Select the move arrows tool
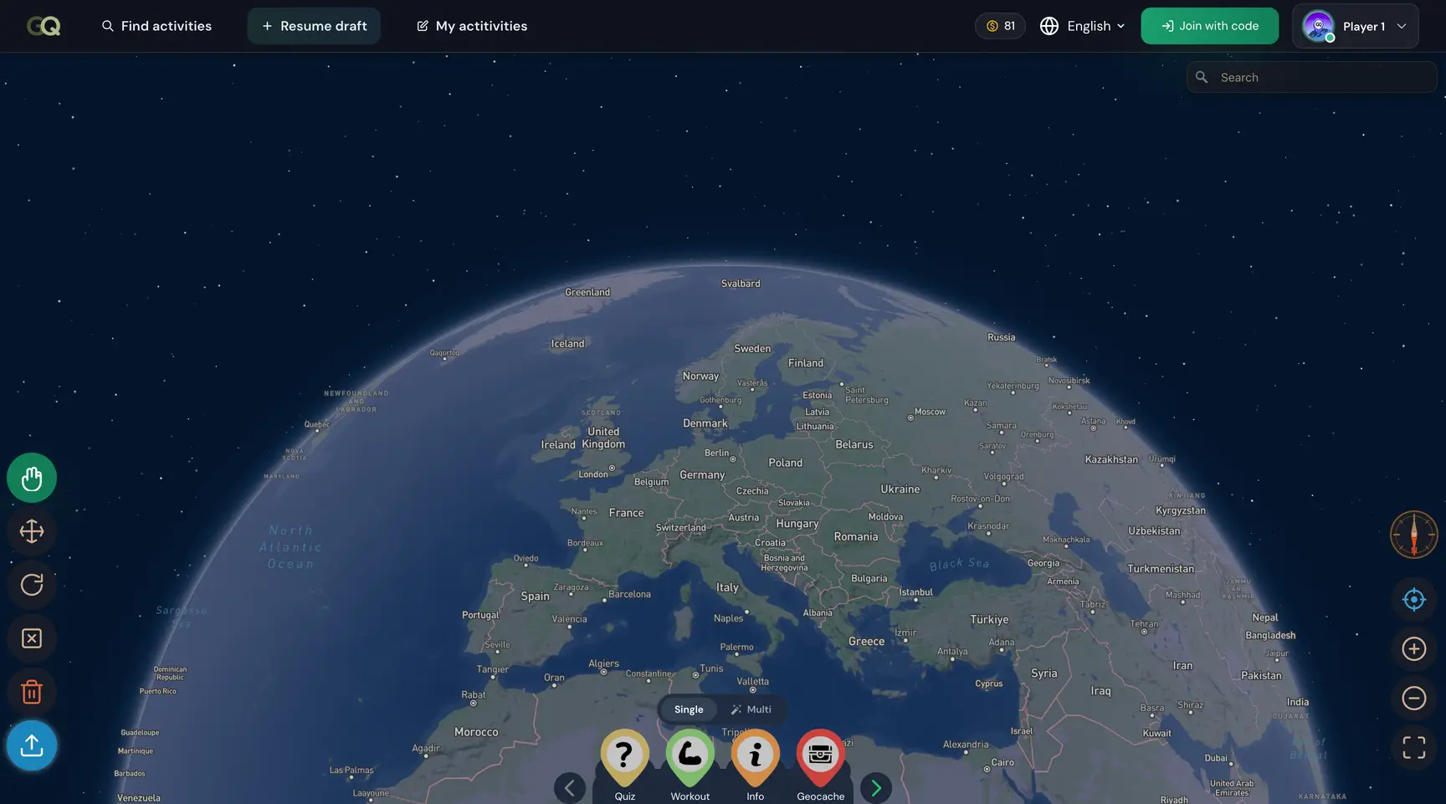Image resolution: width=1446 pixels, height=804 pixels. [32, 531]
